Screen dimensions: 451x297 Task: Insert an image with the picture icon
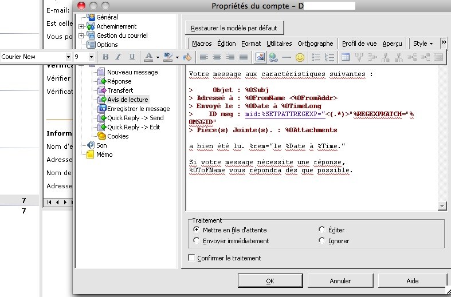point(260,57)
